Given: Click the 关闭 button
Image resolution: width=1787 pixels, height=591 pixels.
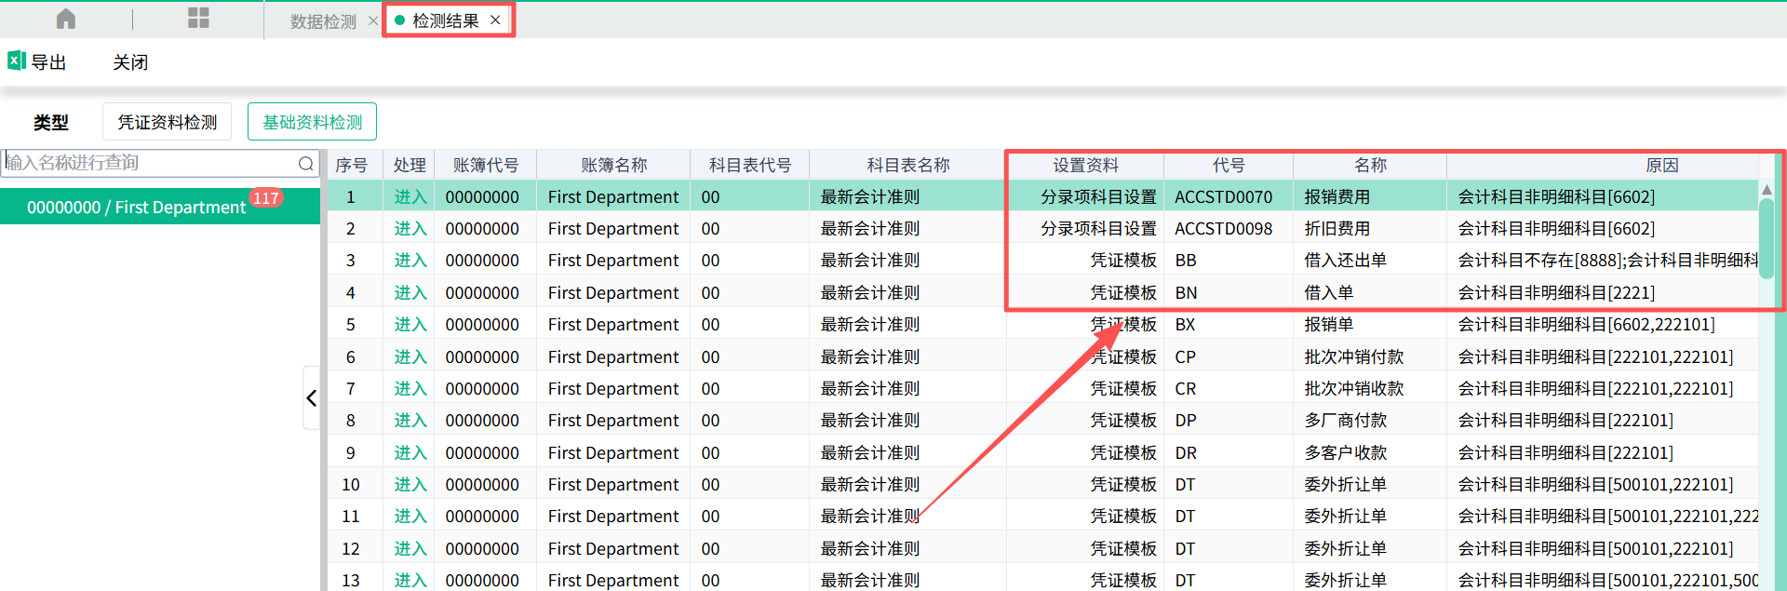Looking at the screenshot, I should coord(130,62).
